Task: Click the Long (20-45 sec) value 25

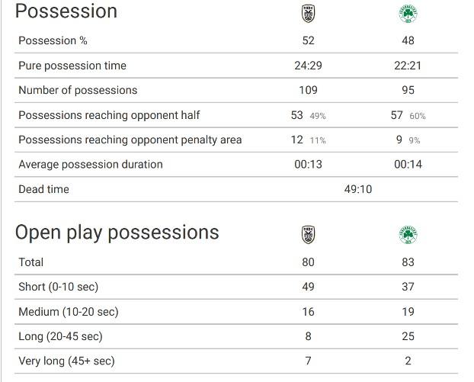Action: tap(408, 336)
